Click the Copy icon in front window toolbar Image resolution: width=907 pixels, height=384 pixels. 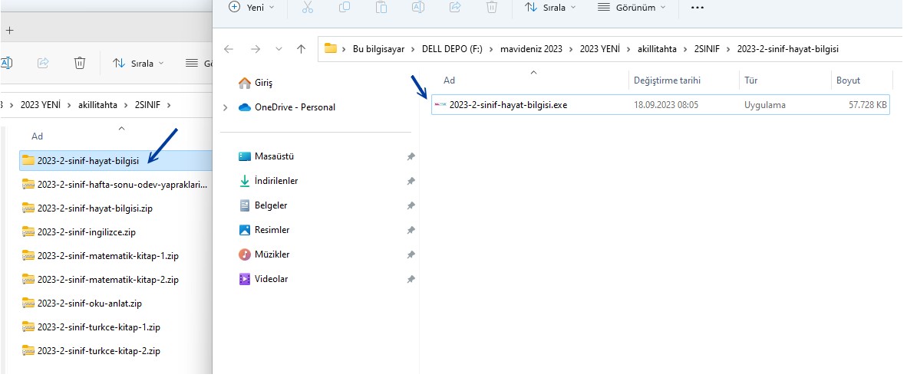pos(345,7)
